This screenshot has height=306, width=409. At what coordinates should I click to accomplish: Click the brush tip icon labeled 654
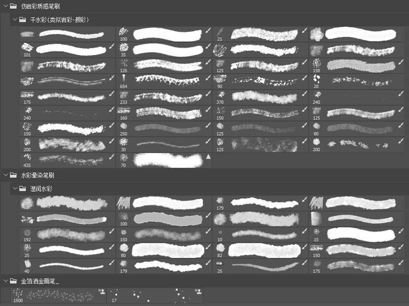124,78
